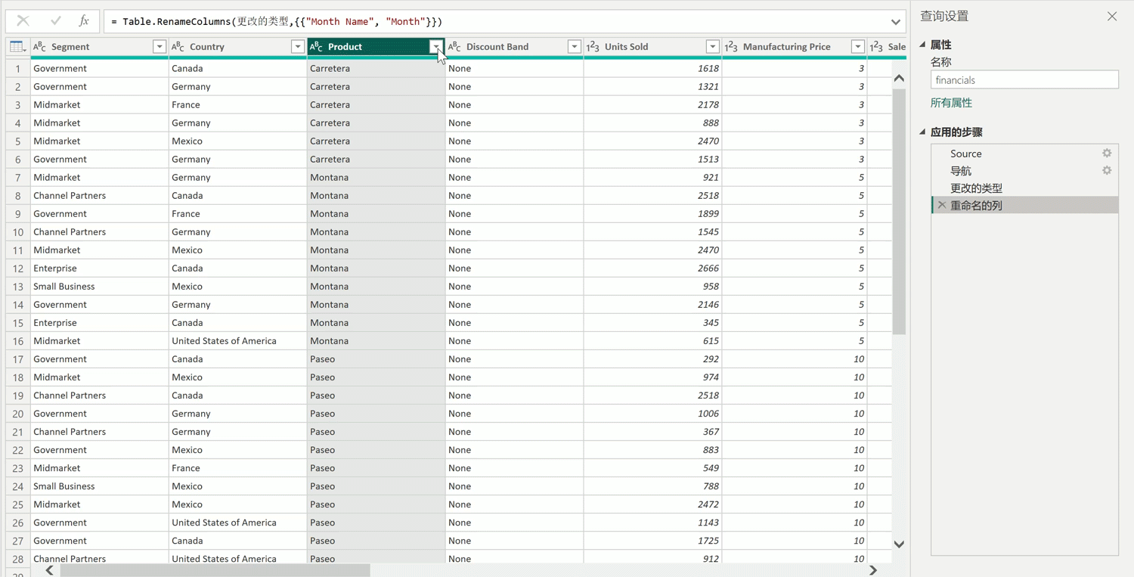The image size is (1134, 577).
Task: Click the horizontal scrollbar right arrow
Action: [x=873, y=570]
